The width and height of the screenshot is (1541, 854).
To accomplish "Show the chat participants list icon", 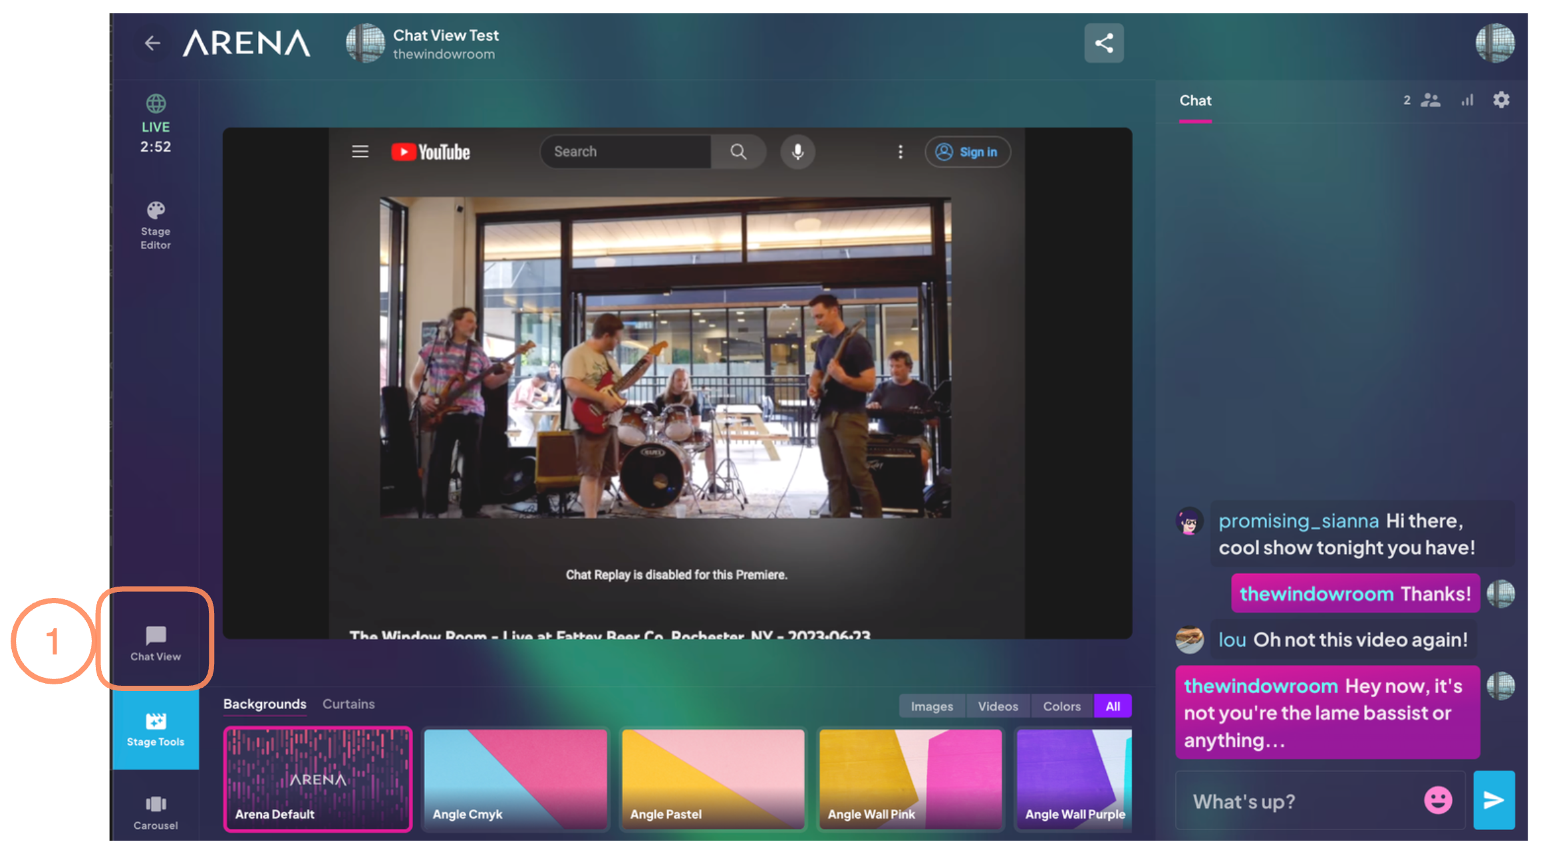I will pos(1429,100).
